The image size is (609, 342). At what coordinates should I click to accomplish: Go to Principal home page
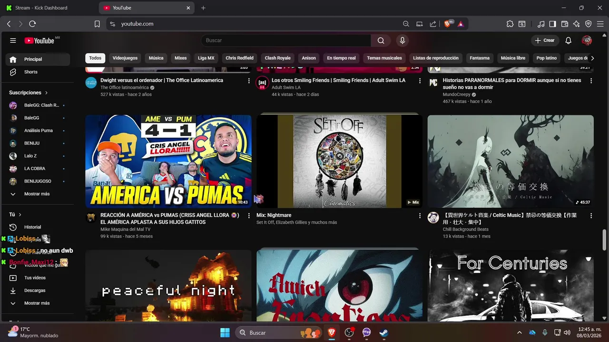(38, 59)
